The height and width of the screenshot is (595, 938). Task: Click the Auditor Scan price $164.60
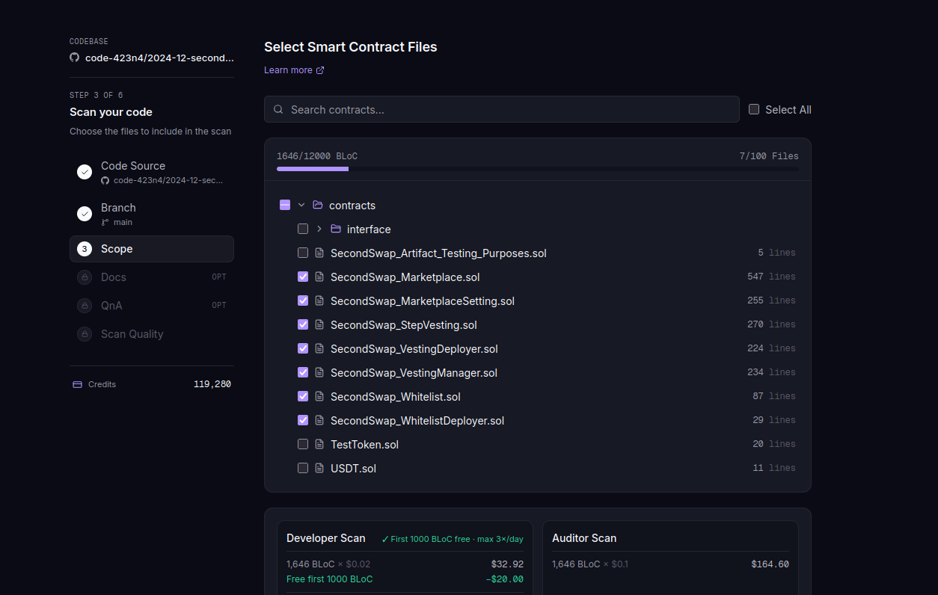click(770, 564)
